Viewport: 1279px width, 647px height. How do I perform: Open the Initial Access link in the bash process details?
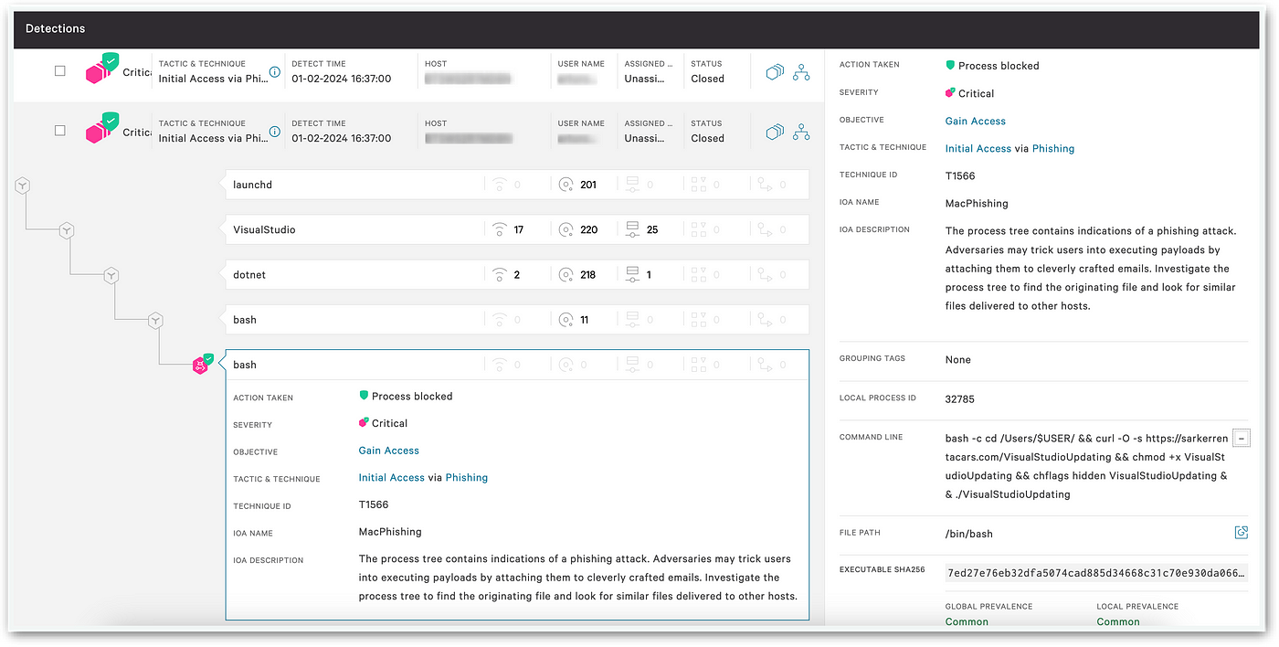(391, 477)
